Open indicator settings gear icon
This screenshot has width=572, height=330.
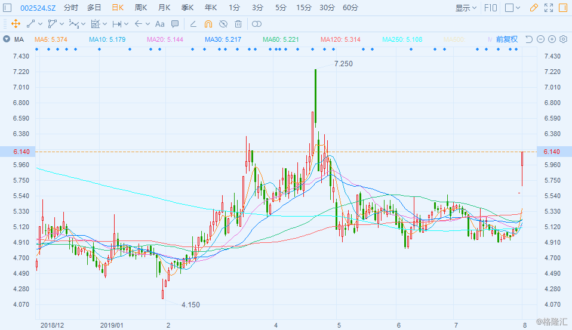coord(564,39)
